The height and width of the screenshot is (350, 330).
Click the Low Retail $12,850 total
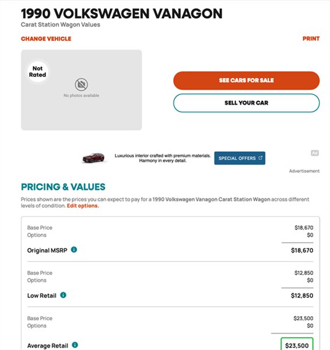[302, 296]
